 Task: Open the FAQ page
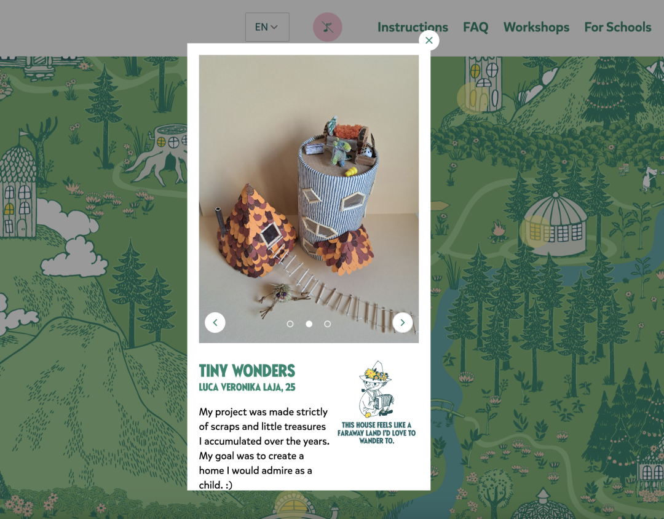tap(475, 27)
